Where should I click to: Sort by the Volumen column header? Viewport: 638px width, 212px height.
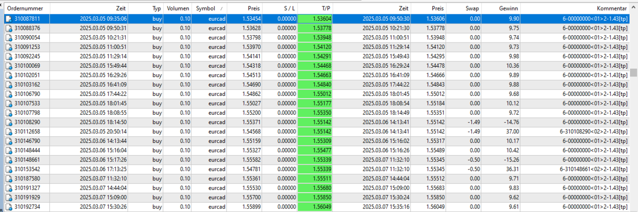pyautogui.click(x=178, y=9)
